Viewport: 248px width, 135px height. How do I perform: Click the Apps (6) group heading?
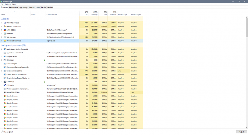[5, 19]
